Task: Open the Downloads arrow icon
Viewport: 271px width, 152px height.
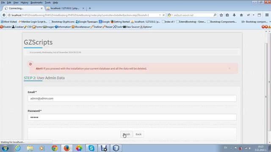Action: coord(234,15)
